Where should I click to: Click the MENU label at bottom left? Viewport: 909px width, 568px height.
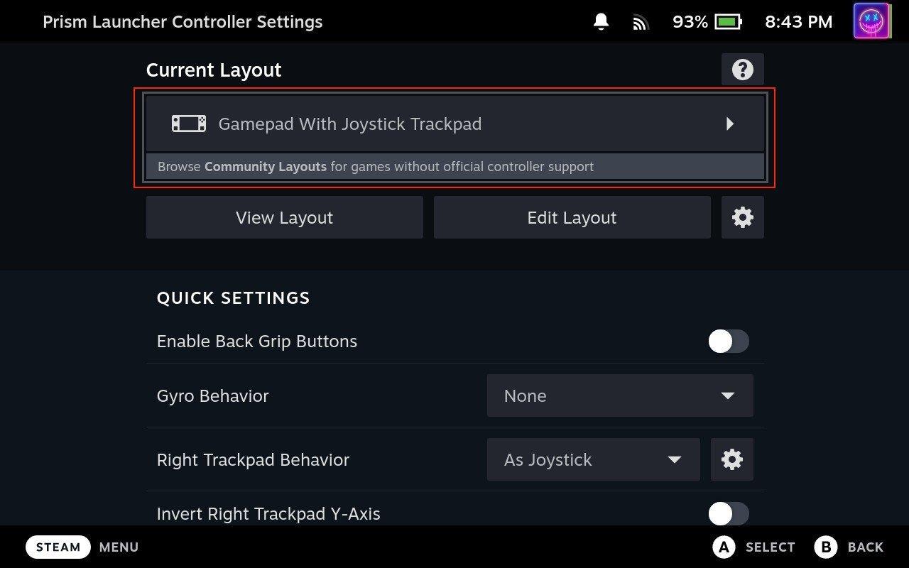[119, 547]
